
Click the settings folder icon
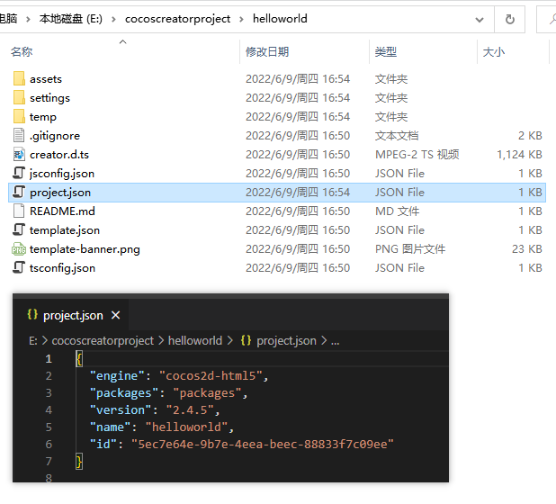click(19, 98)
